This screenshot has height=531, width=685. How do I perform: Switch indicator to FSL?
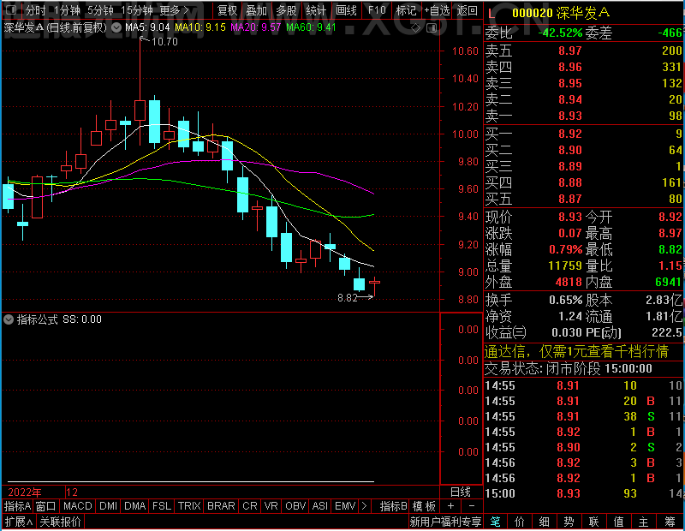click(x=162, y=506)
